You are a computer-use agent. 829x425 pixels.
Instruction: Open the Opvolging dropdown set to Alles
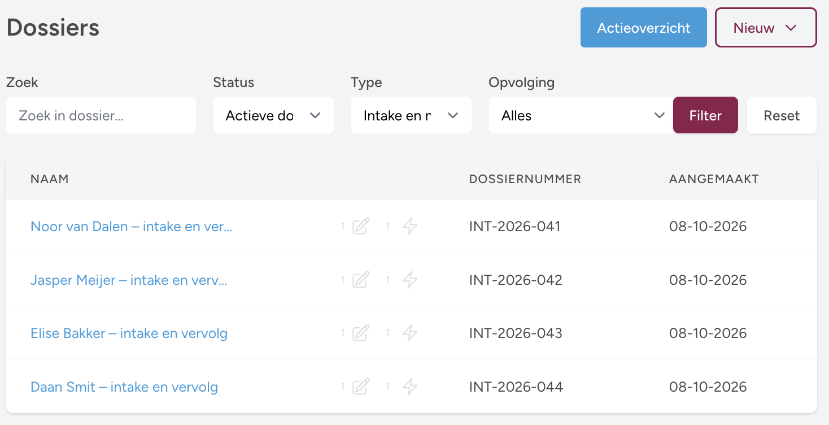(x=581, y=115)
